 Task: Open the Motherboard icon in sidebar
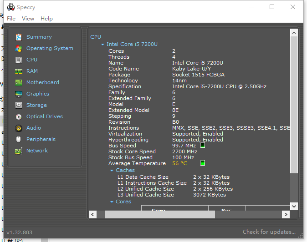coord(19,82)
